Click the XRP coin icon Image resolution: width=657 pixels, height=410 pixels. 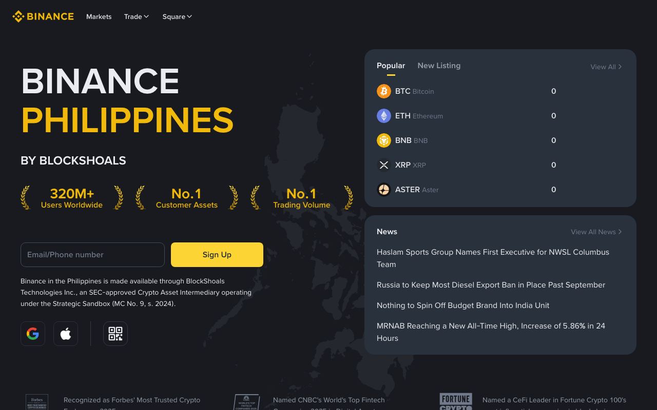point(384,165)
